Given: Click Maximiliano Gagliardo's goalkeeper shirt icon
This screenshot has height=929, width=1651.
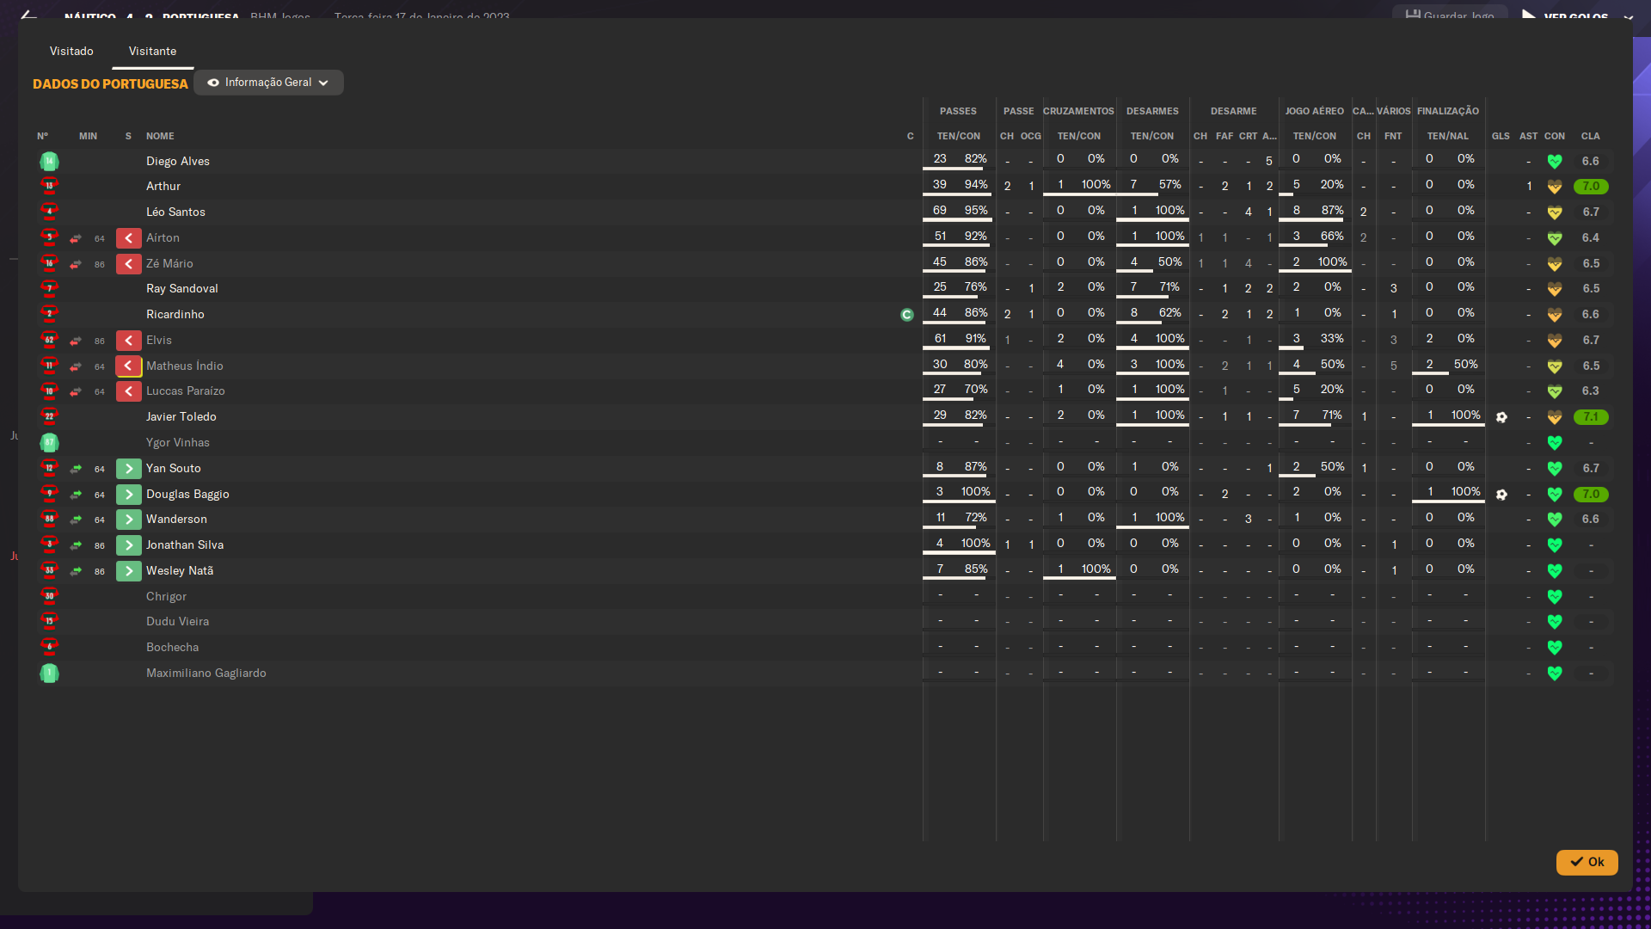Looking at the screenshot, I should 49,673.
